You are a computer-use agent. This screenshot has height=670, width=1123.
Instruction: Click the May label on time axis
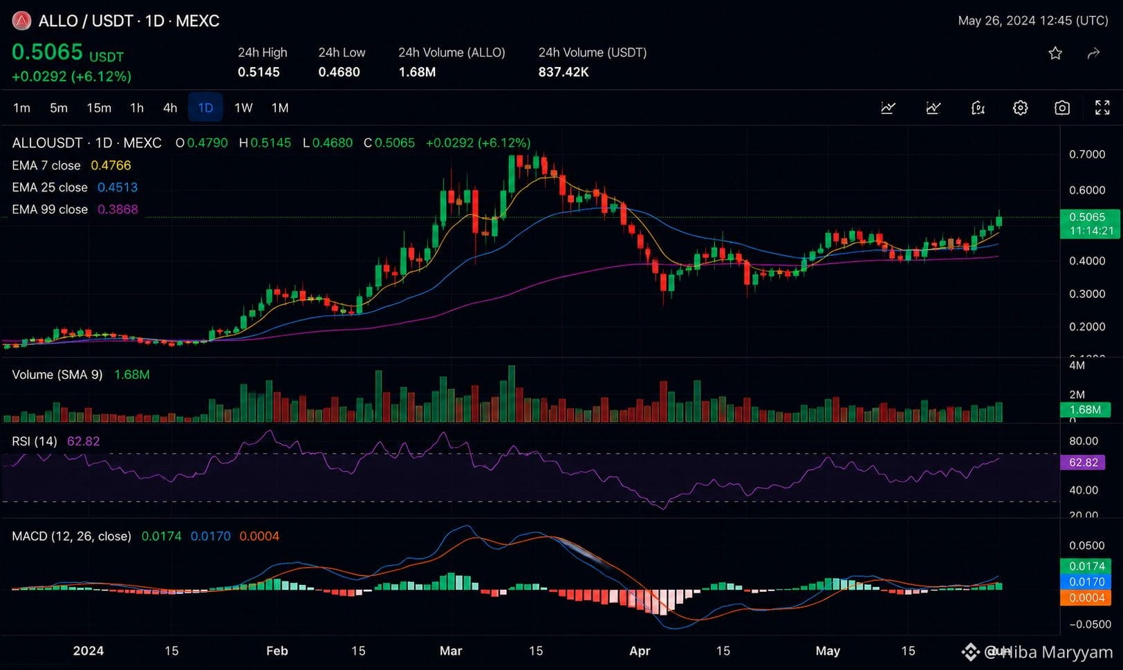pyautogui.click(x=828, y=651)
